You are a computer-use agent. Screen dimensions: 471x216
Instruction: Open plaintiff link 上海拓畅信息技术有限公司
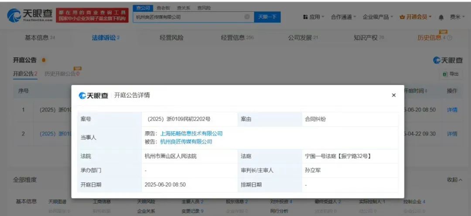coord(191,134)
